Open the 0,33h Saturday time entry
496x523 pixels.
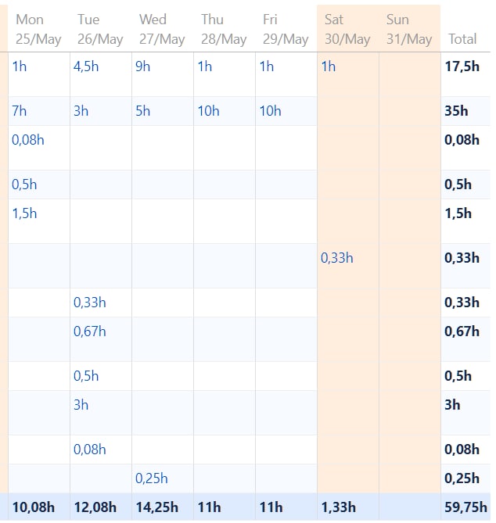[337, 258]
